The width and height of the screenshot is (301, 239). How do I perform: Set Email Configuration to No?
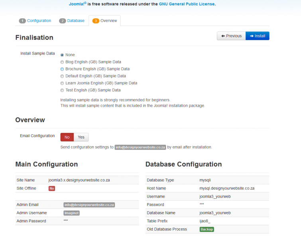67,137
